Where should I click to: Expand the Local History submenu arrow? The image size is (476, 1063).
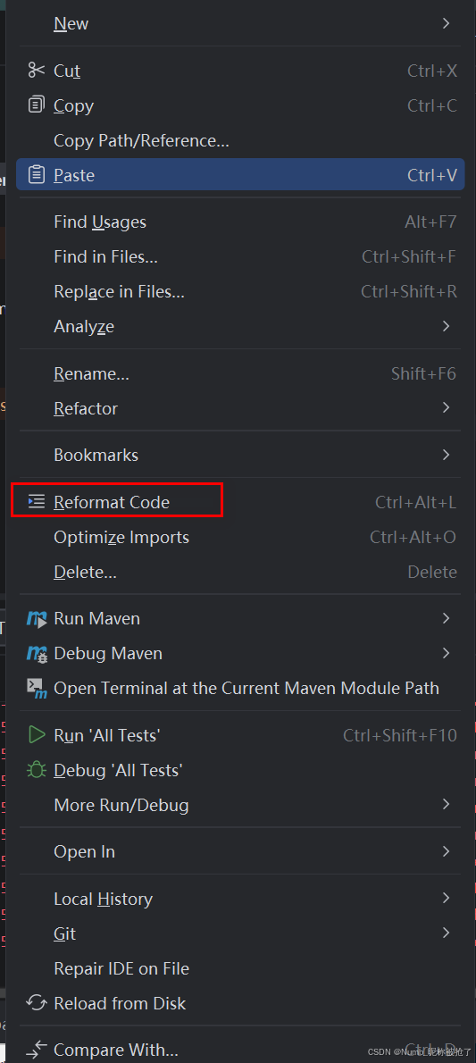coord(446,899)
